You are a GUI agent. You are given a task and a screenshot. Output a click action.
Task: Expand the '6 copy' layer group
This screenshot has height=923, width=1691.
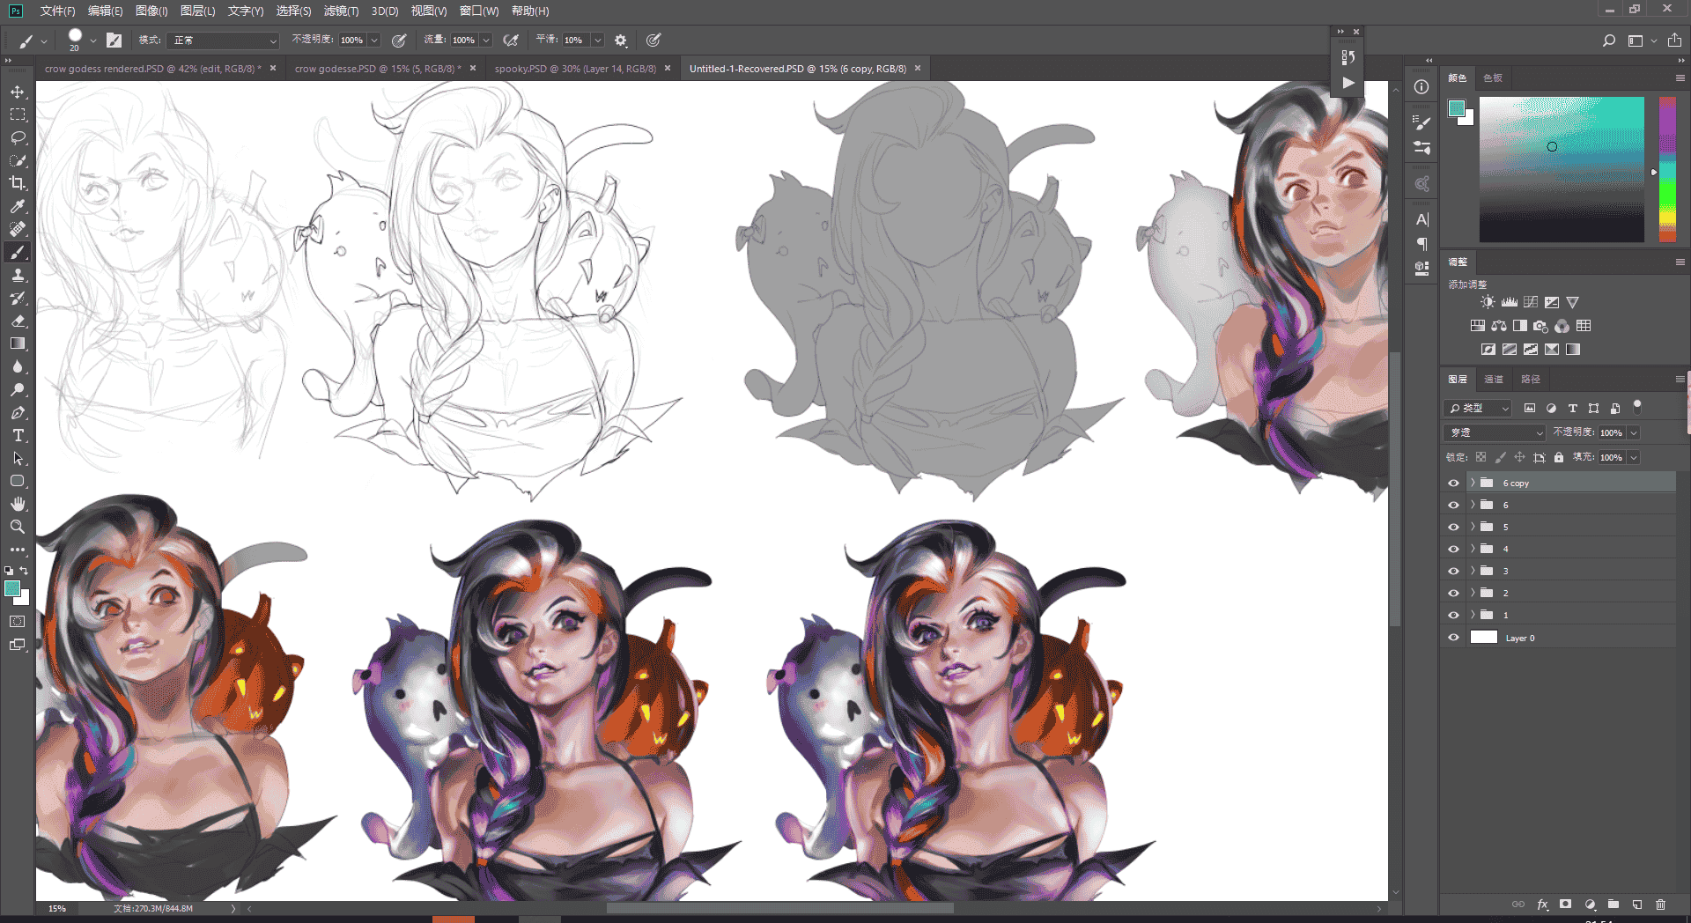[x=1473, y=483]
